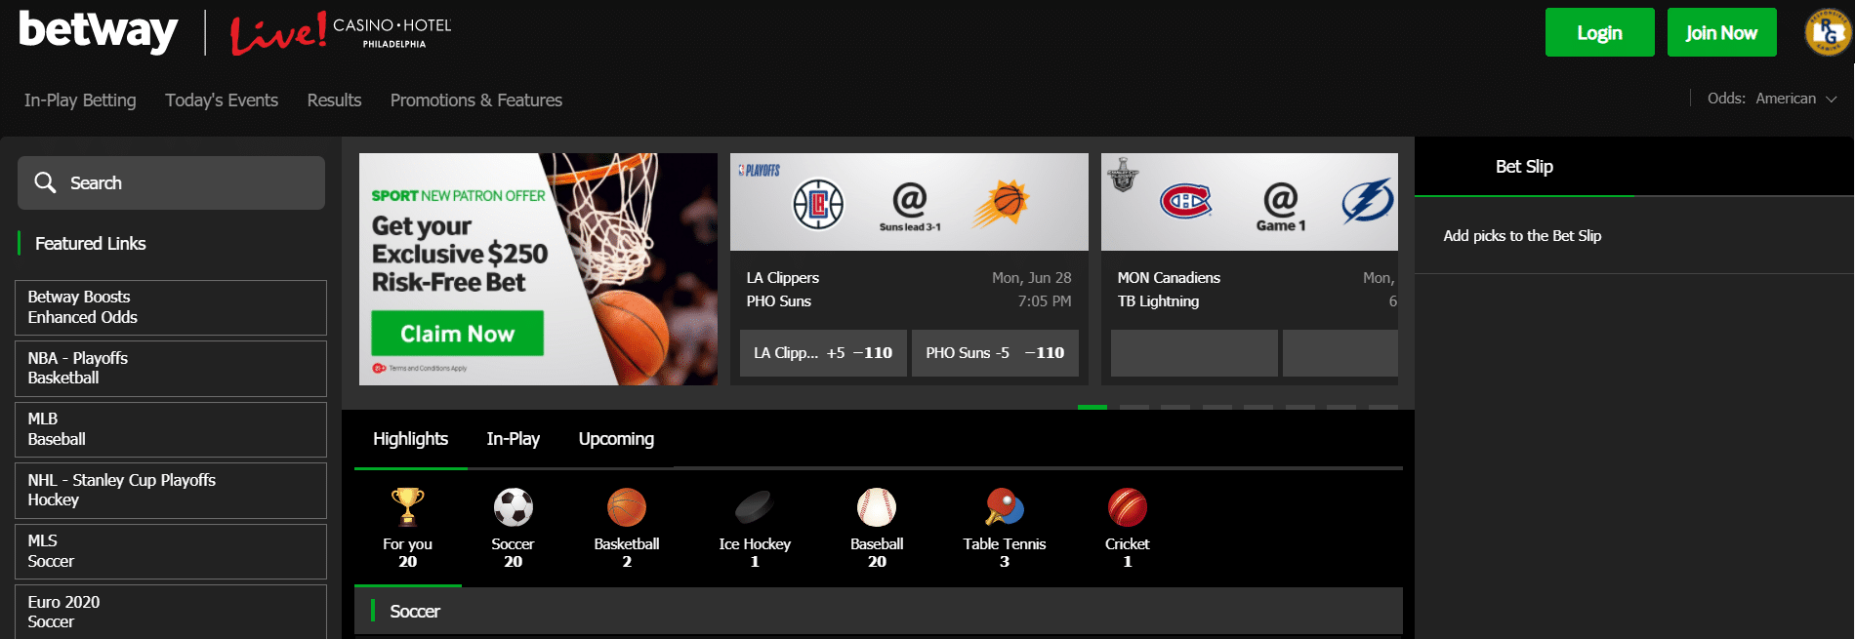Click first empty odds box on Canadiens card
1855x639 pixels.
pyautogui.click(x=1194, y=353)
